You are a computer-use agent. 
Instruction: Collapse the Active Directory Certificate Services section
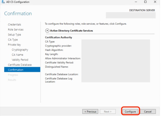click(47, 31)
